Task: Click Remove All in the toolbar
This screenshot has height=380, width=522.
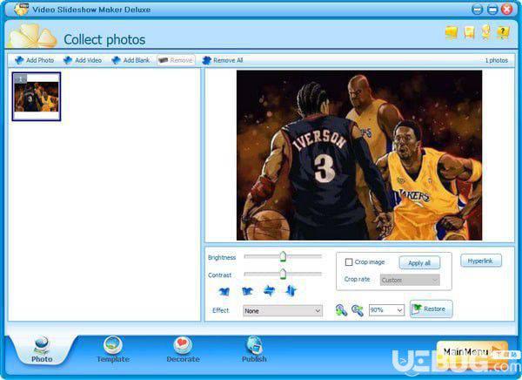Action: [223, 60]
